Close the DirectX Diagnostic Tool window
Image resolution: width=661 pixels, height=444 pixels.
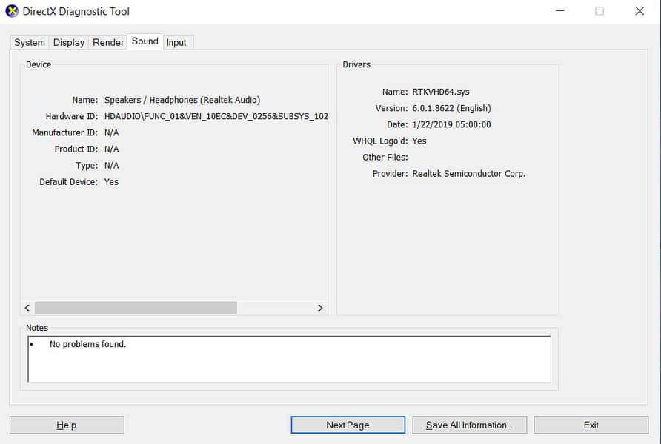click(x=640, y=11)
